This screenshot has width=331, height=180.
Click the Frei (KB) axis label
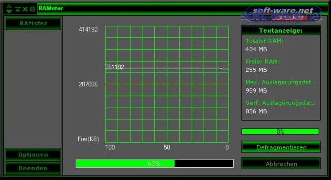tap(88, 139)
